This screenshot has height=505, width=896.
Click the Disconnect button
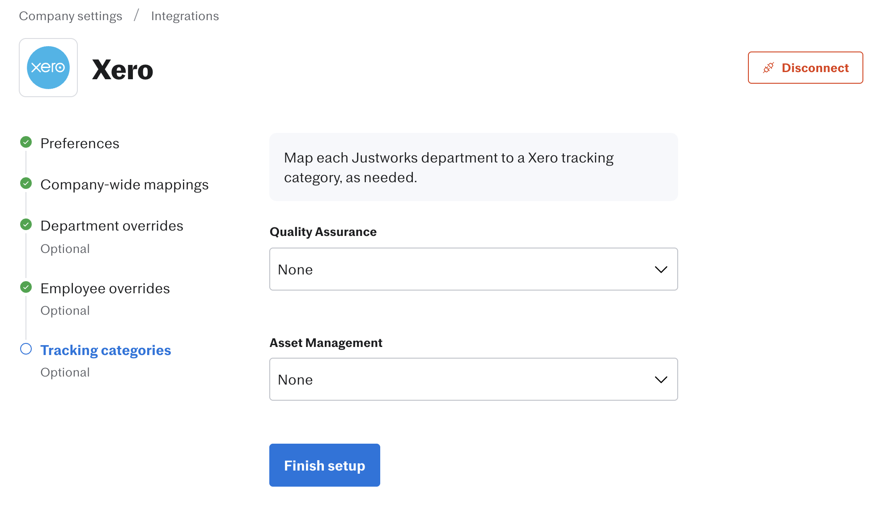(806, 68)
